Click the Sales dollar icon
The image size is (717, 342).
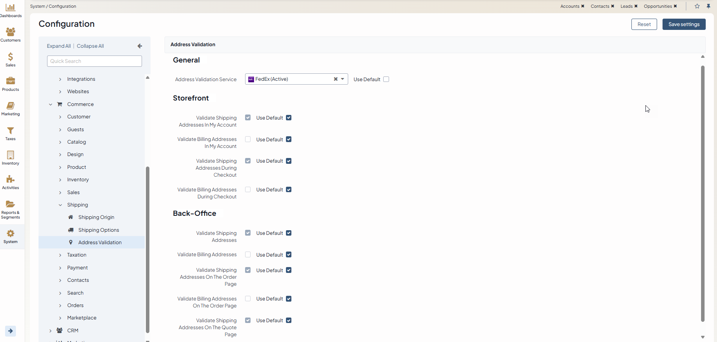(11, 57)
